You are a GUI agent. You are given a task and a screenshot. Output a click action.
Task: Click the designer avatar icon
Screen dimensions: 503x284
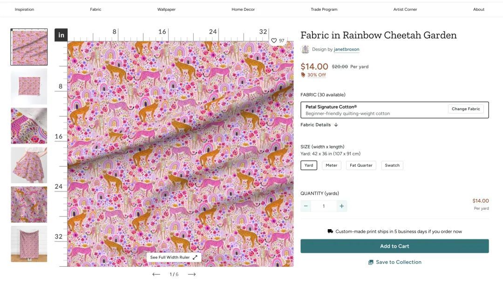305,49
